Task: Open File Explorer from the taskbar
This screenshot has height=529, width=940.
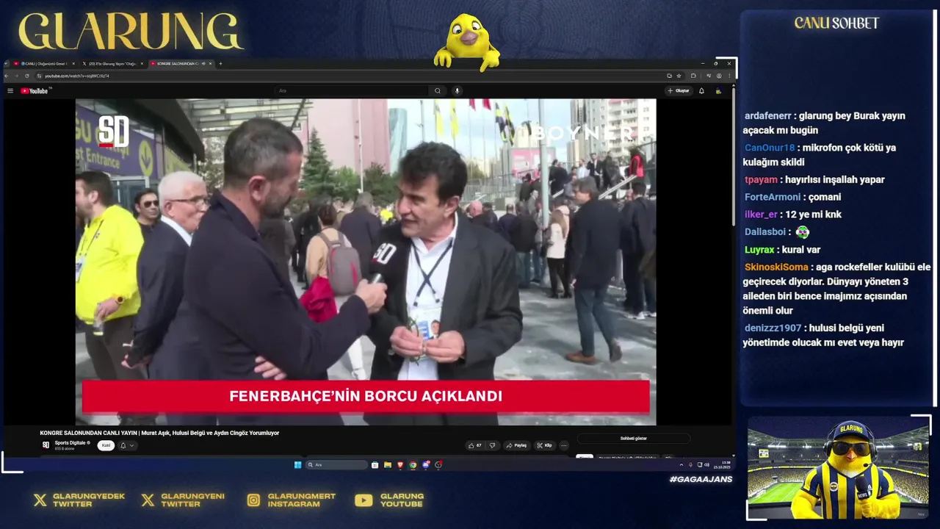Action: coord(388,464)
